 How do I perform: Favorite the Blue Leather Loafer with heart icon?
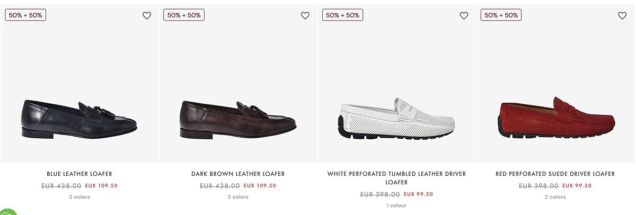(x=147, y=16)
